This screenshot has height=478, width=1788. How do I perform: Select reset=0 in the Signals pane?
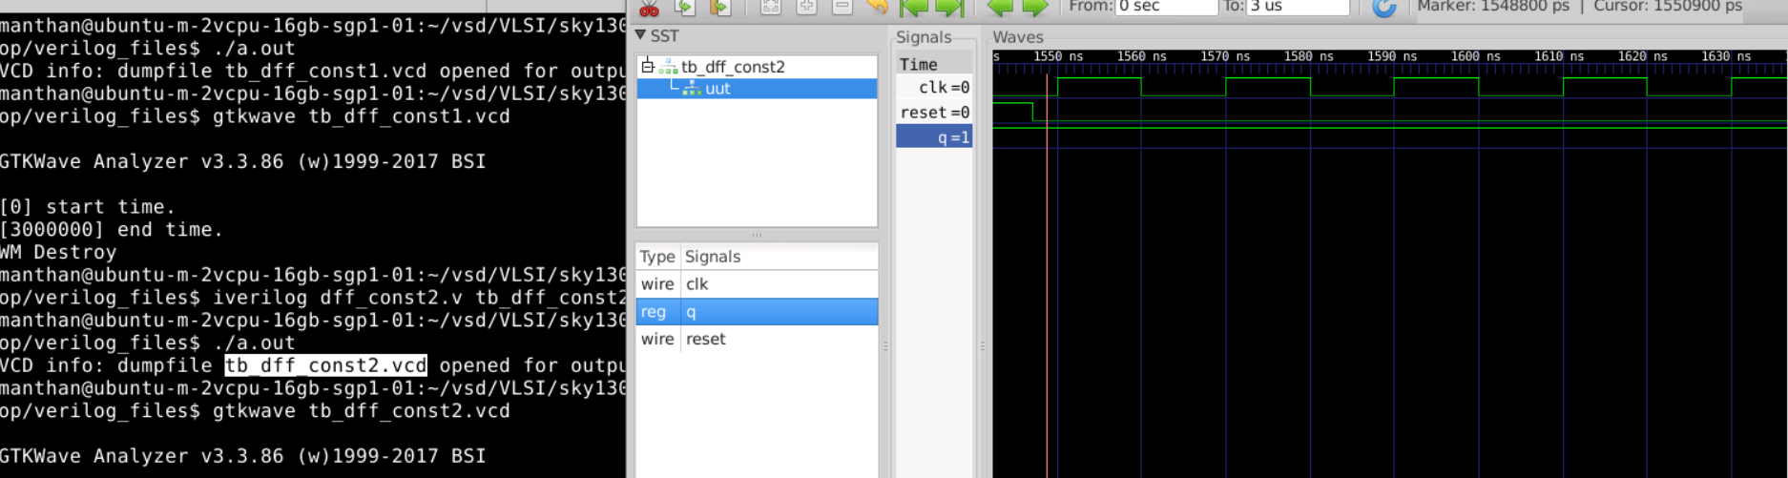[x=934, y=113]
